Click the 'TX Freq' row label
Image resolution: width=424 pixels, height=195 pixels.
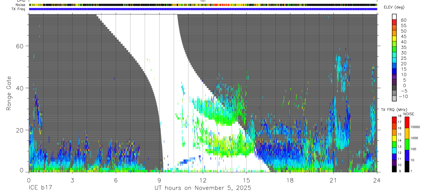pyautogui.click(x=18, y=9)
